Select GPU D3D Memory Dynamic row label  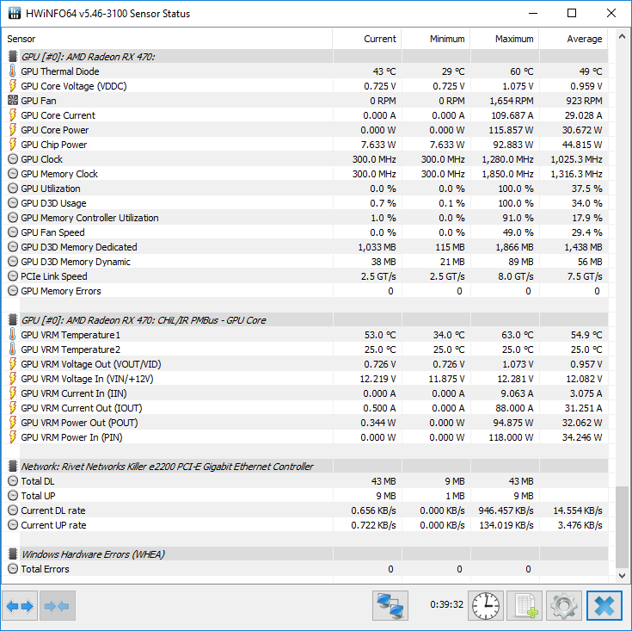(x=76, y=262)
